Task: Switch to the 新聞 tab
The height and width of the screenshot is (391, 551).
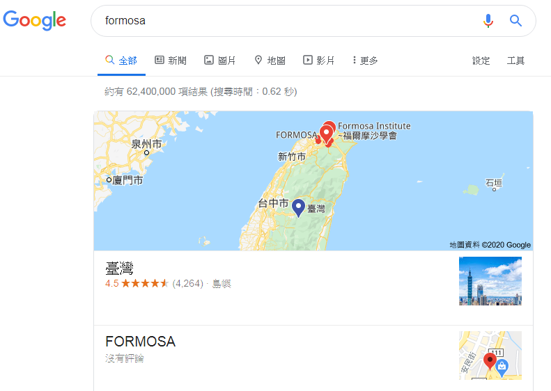Action: [x=171, y=61]
